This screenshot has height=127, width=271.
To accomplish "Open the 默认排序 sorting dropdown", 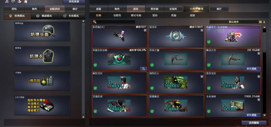I will click(234, 22).
